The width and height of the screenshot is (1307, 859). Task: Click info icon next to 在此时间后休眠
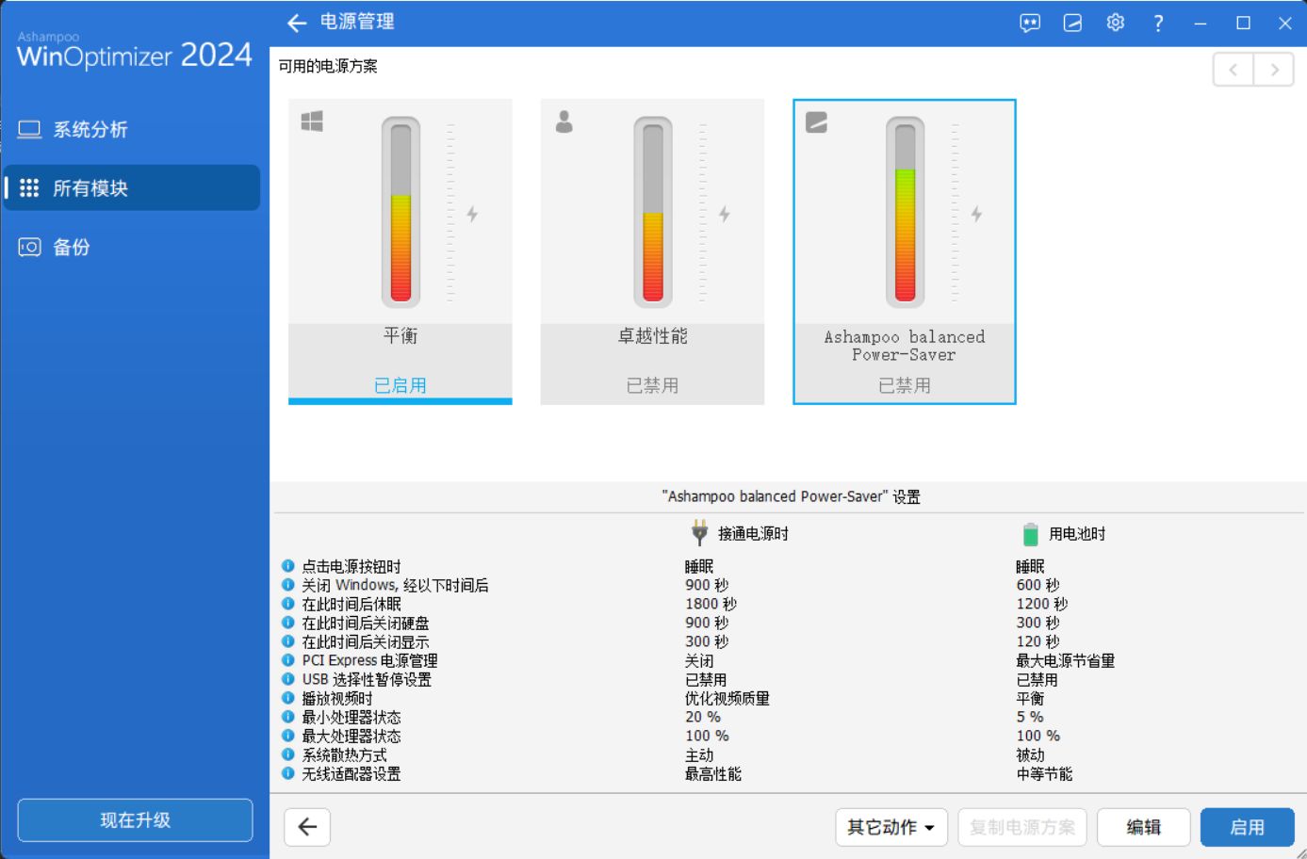(288, 604)
